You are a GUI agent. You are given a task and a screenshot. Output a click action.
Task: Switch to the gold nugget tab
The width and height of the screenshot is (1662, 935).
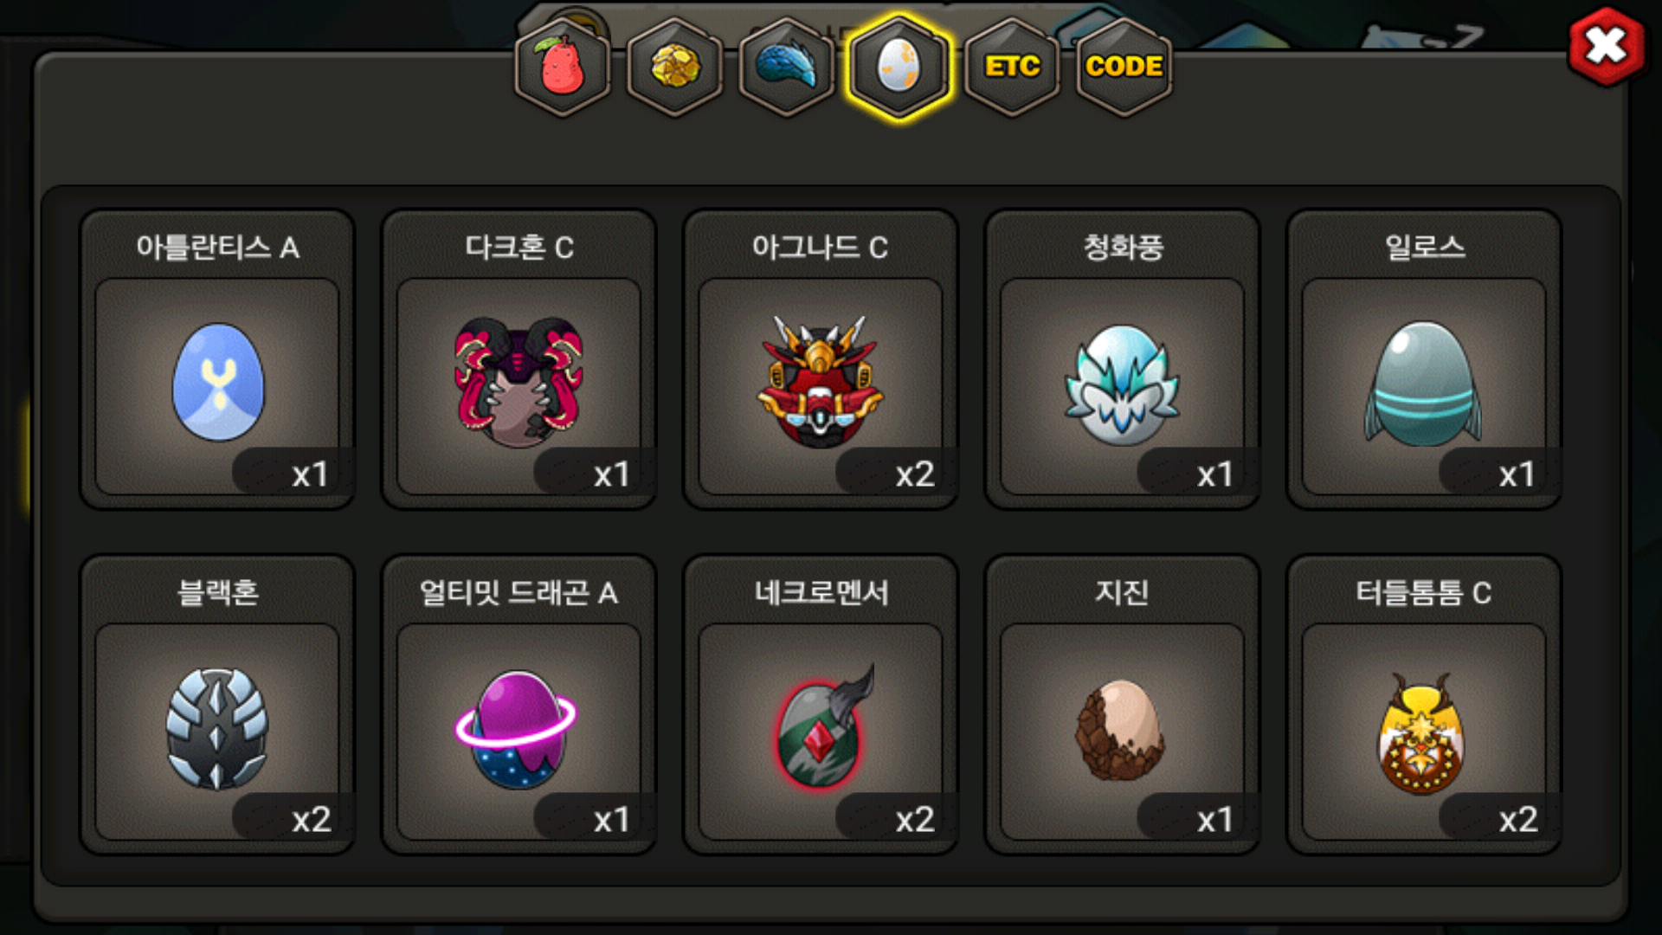tap(675, 67)
